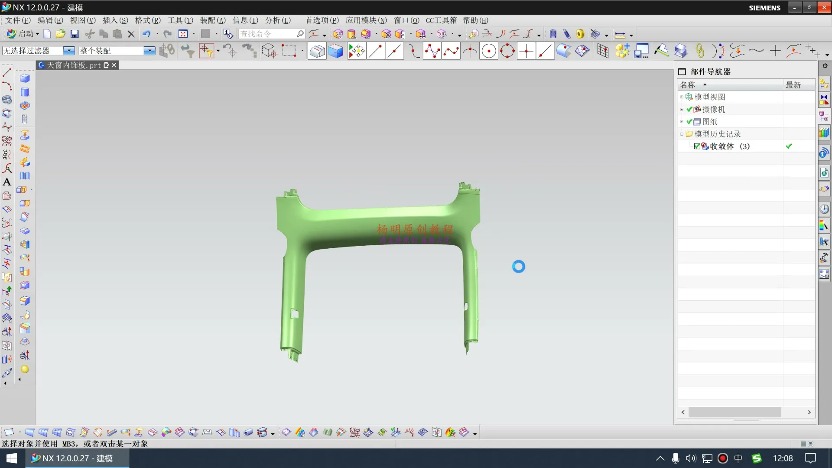Click the yellow sphere icon in left toolbar
Image resolution: width=832 pixels, height=468 pixels.
[25, 369]
